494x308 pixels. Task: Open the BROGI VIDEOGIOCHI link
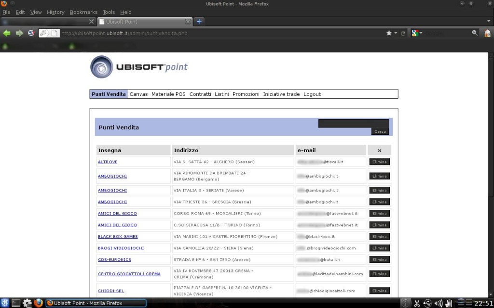121,248
